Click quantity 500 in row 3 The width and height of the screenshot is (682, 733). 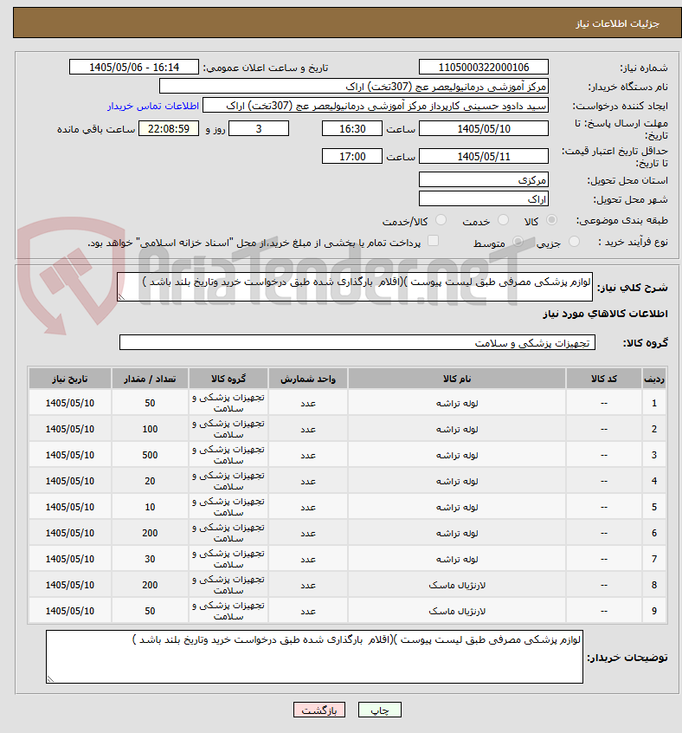point(150,455)
